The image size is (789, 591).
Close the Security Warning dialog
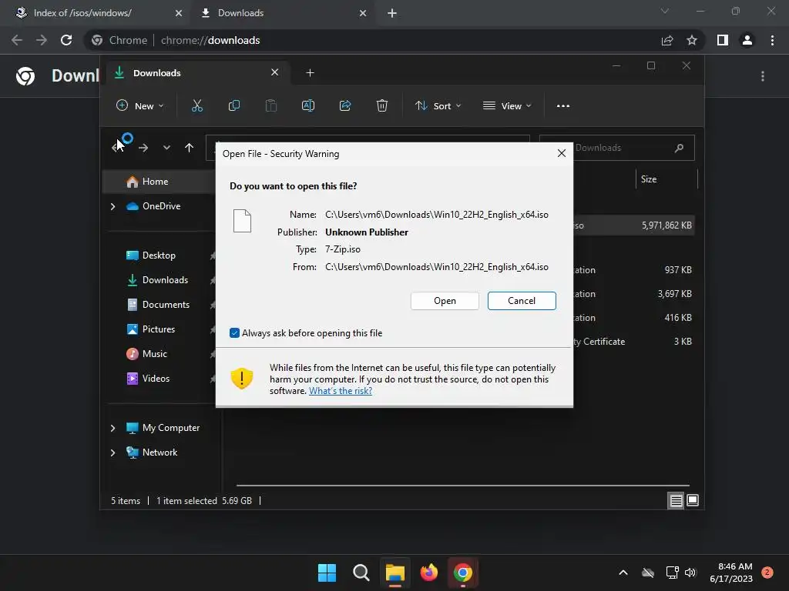[562, 153]
